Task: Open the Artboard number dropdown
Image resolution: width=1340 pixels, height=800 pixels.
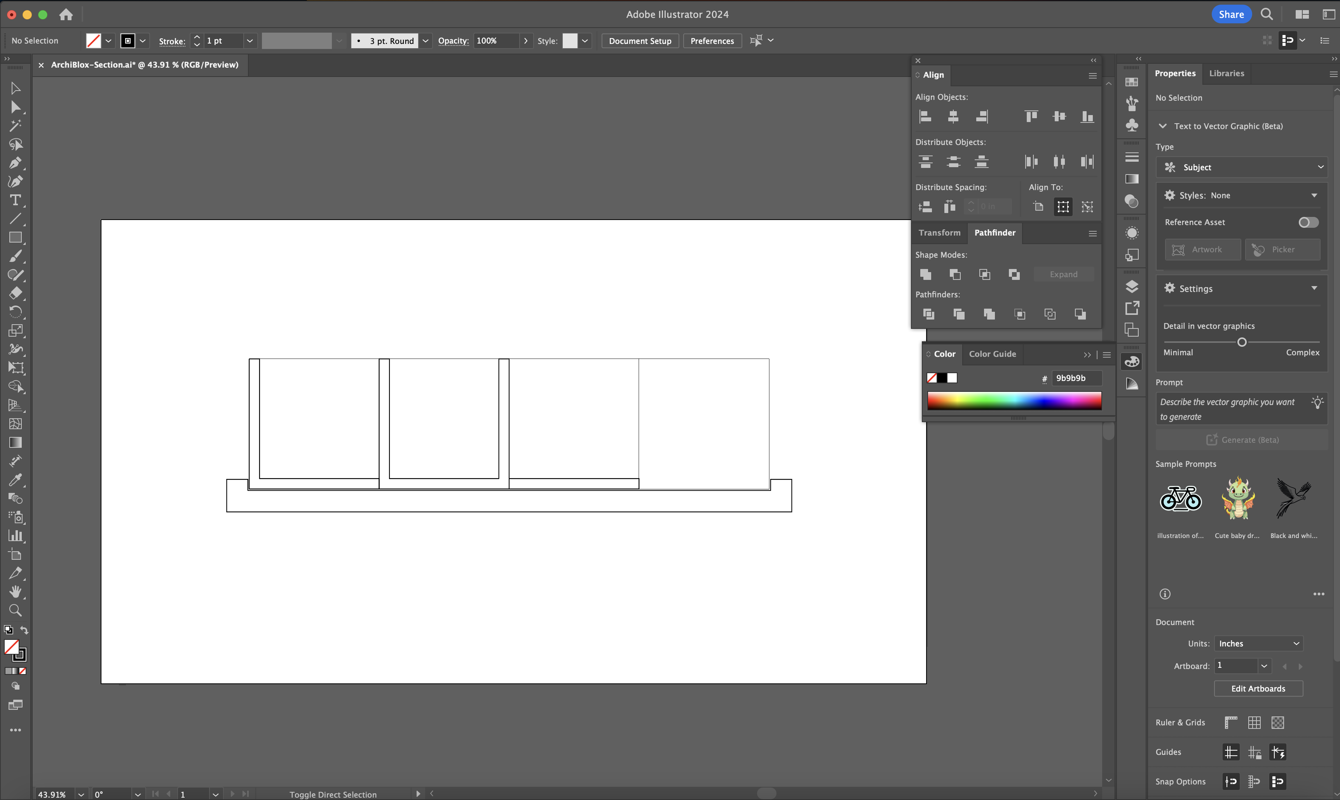Action: [1263, 666]
